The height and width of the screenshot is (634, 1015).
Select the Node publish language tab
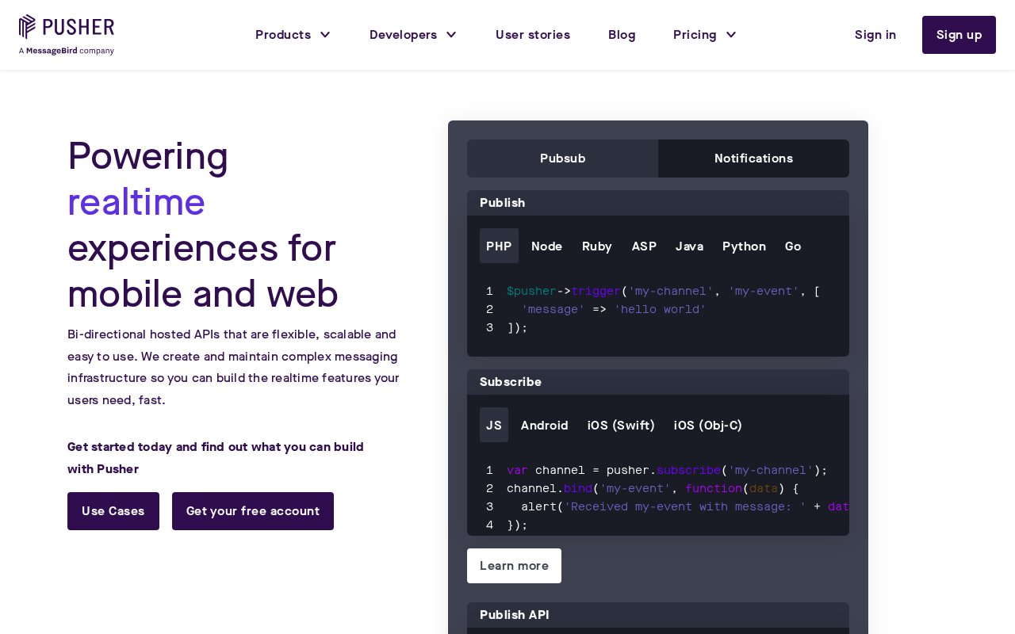click(x=547, y=246)
